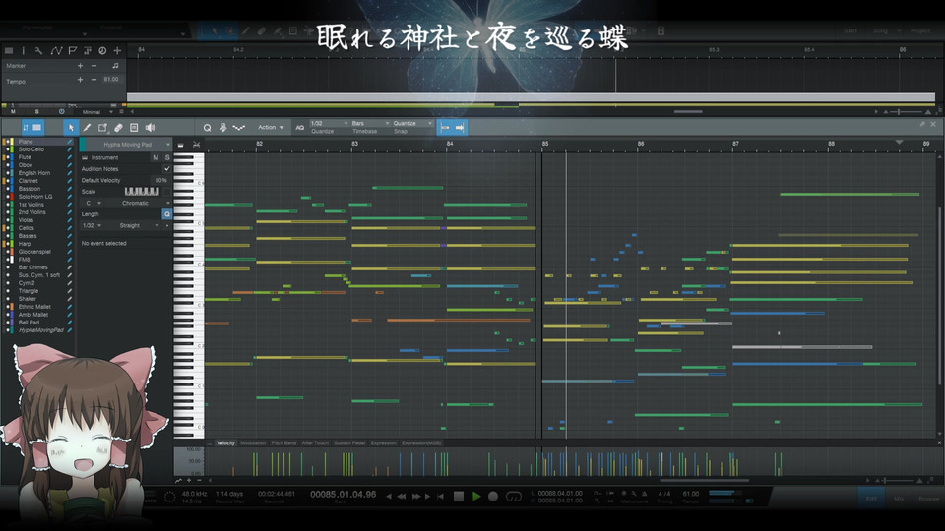Toggle the Autoscroll button in the editor toolbar
Image resolution: width=945 pixels, height=531 pixels.
461,128
